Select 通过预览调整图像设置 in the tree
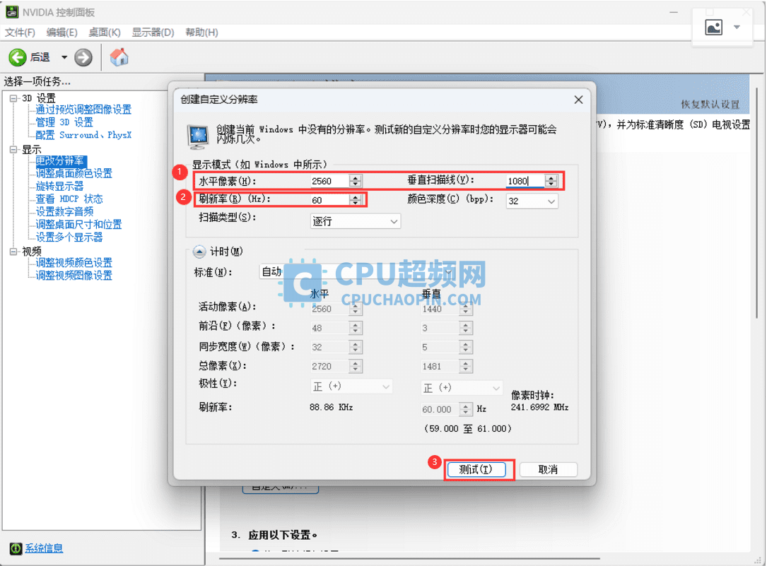Image resolution: width=767 pixels, height=566 pixels. pos(83,110)
